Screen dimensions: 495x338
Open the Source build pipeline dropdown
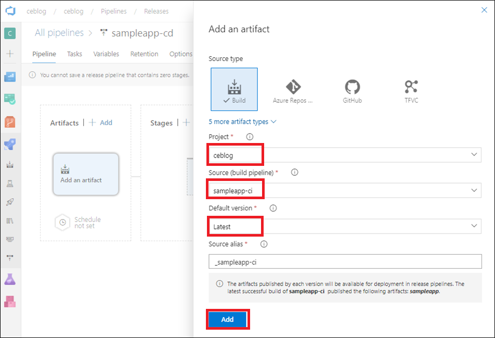pos(345,190)
